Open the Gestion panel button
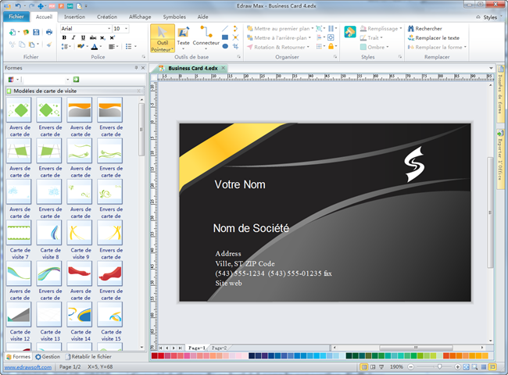The width and height of the screenshot is (508, 375). coord(48,356)
